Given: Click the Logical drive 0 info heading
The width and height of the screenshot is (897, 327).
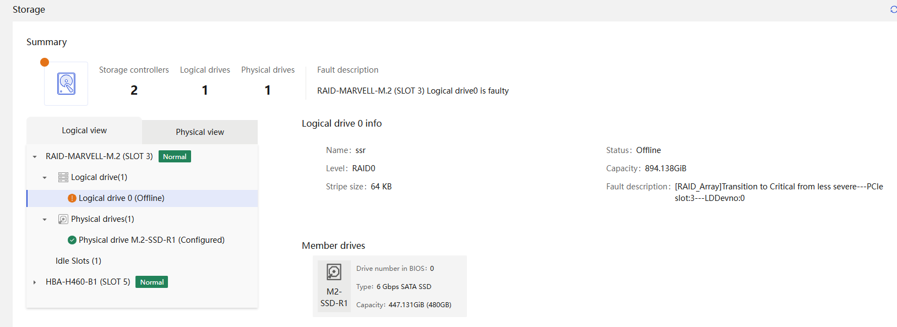Looking at the screenshot, I should (341, 123).
